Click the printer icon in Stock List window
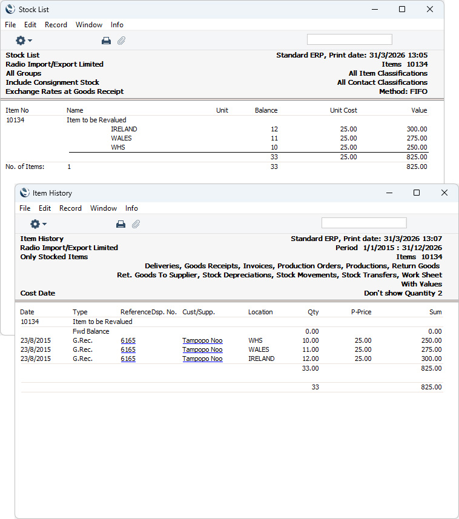459x519 pixels. (106, 41)
